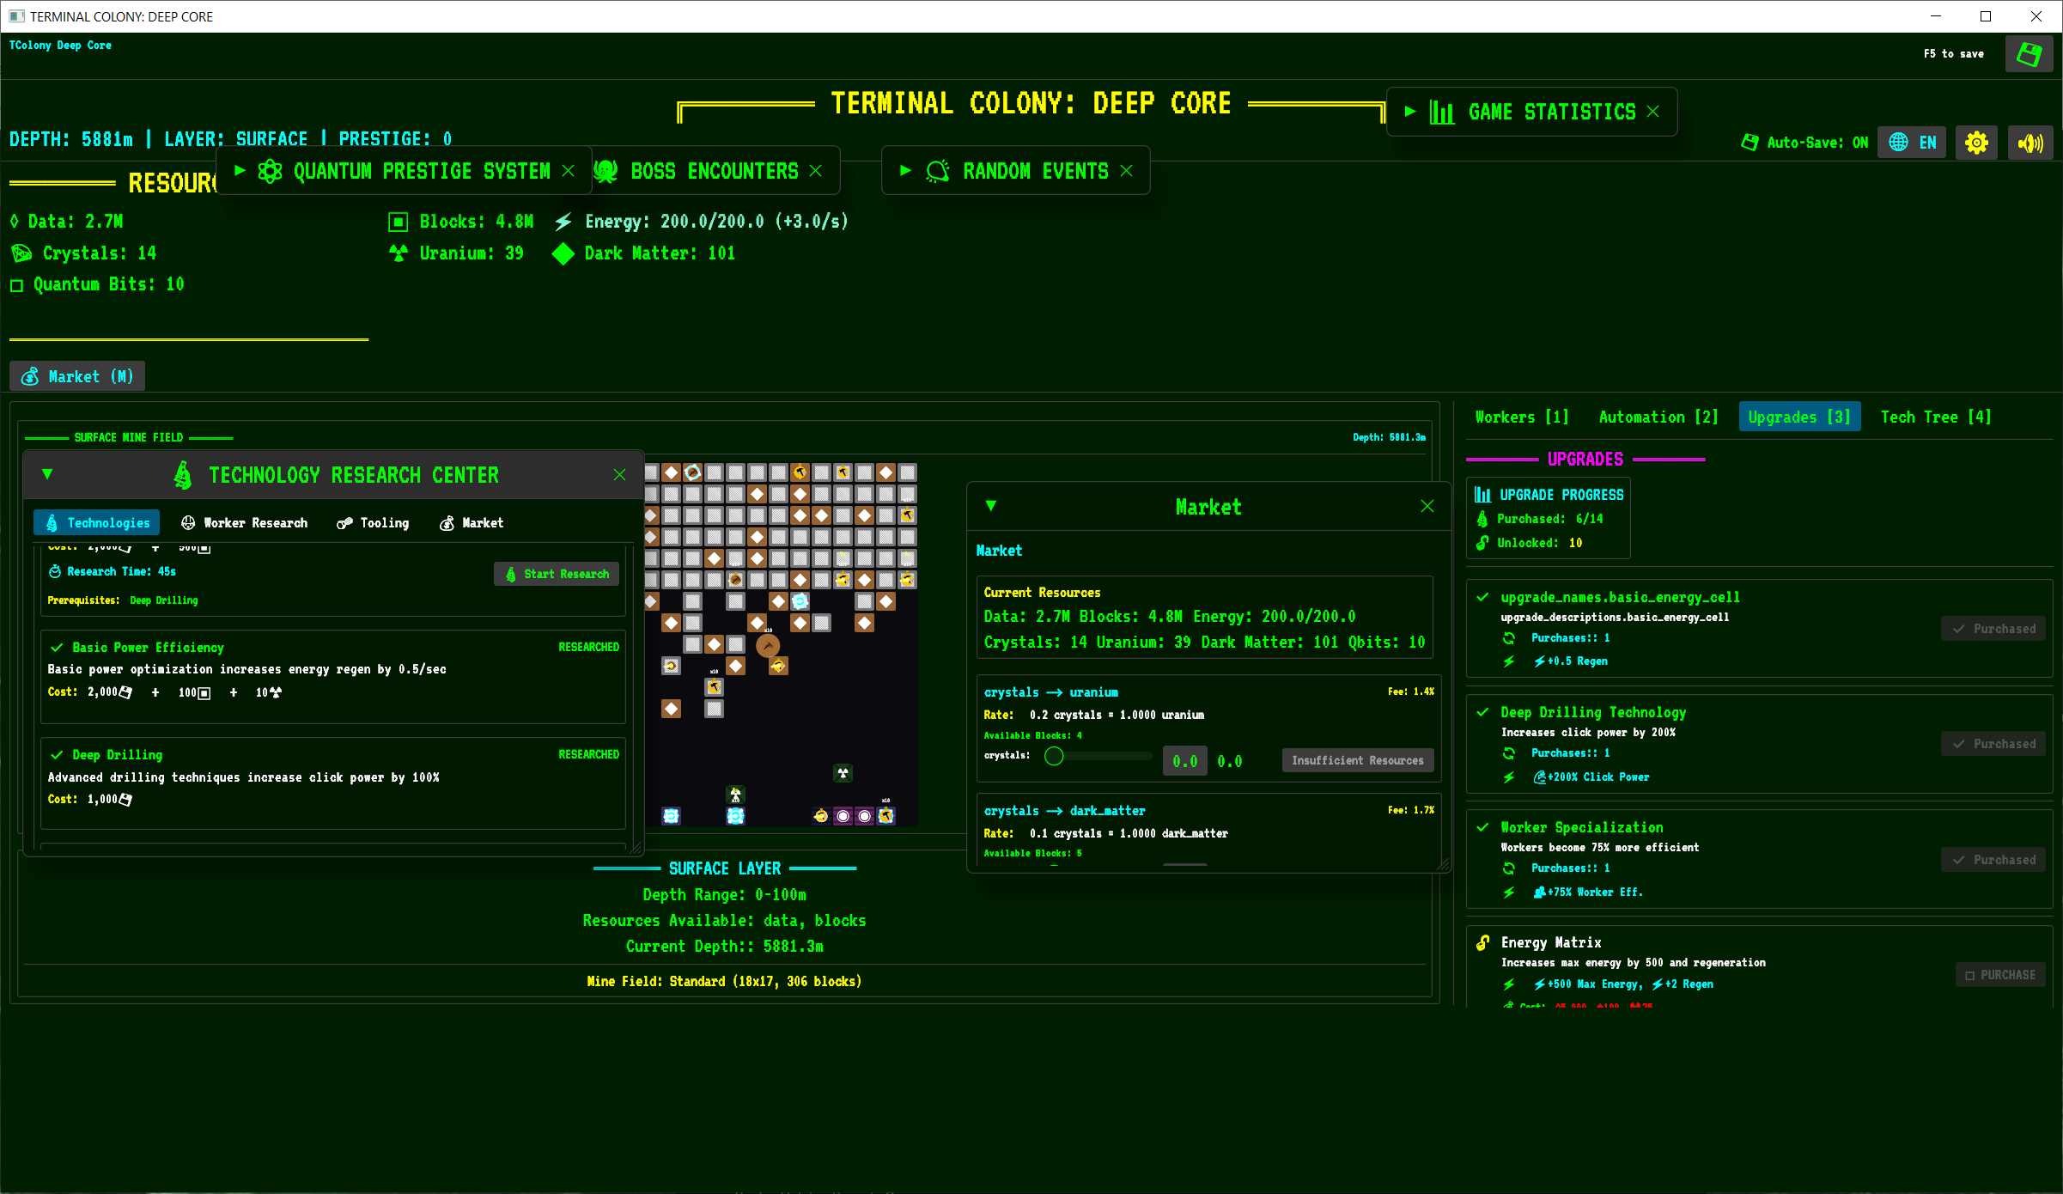
Task: Expand the Game Statistics play arrow
Action: point(1409,112)
